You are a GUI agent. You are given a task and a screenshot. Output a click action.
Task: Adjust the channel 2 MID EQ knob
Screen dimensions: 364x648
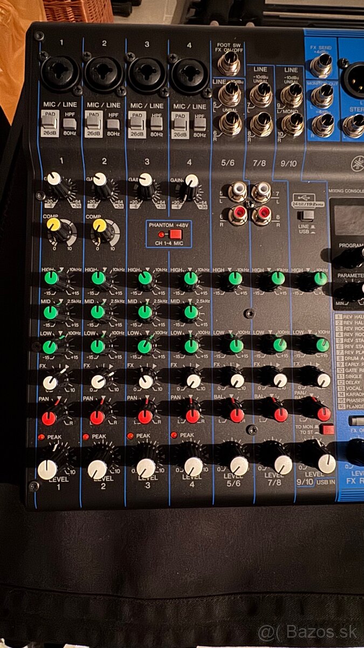[x=98, y=312]
